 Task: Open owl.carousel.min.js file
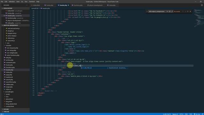13,28
